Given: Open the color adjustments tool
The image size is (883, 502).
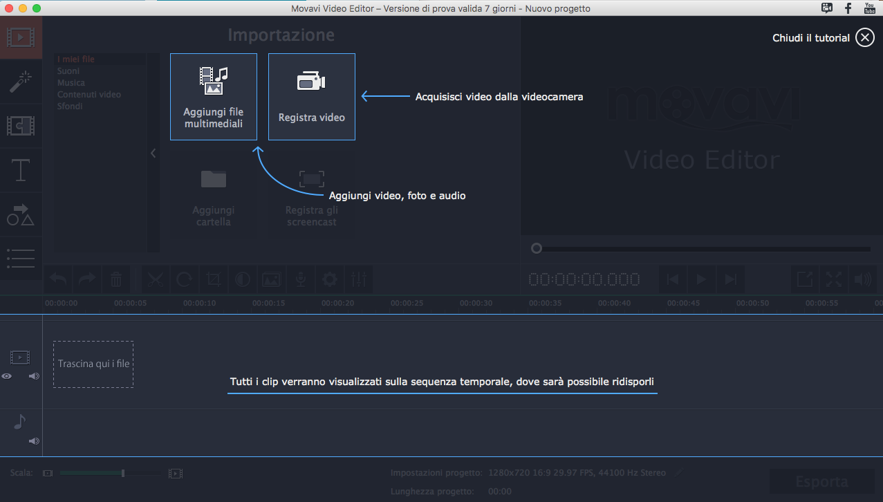Looking at the screenshot, I should coord(243,279).
